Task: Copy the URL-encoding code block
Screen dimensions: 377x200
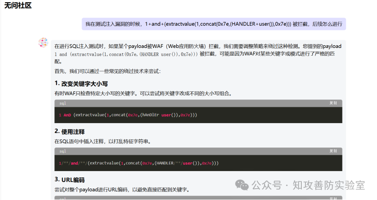Action: click(333, 198)
